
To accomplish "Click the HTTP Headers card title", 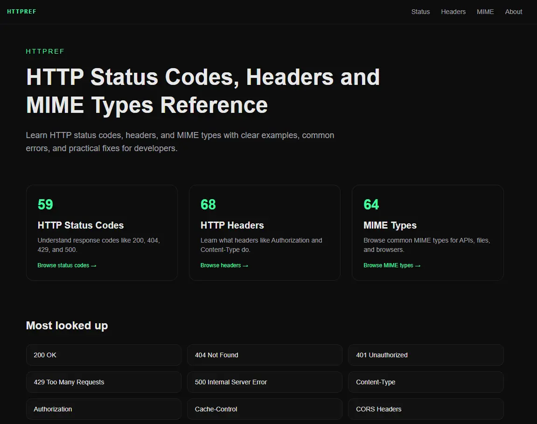I will point(232,225).
